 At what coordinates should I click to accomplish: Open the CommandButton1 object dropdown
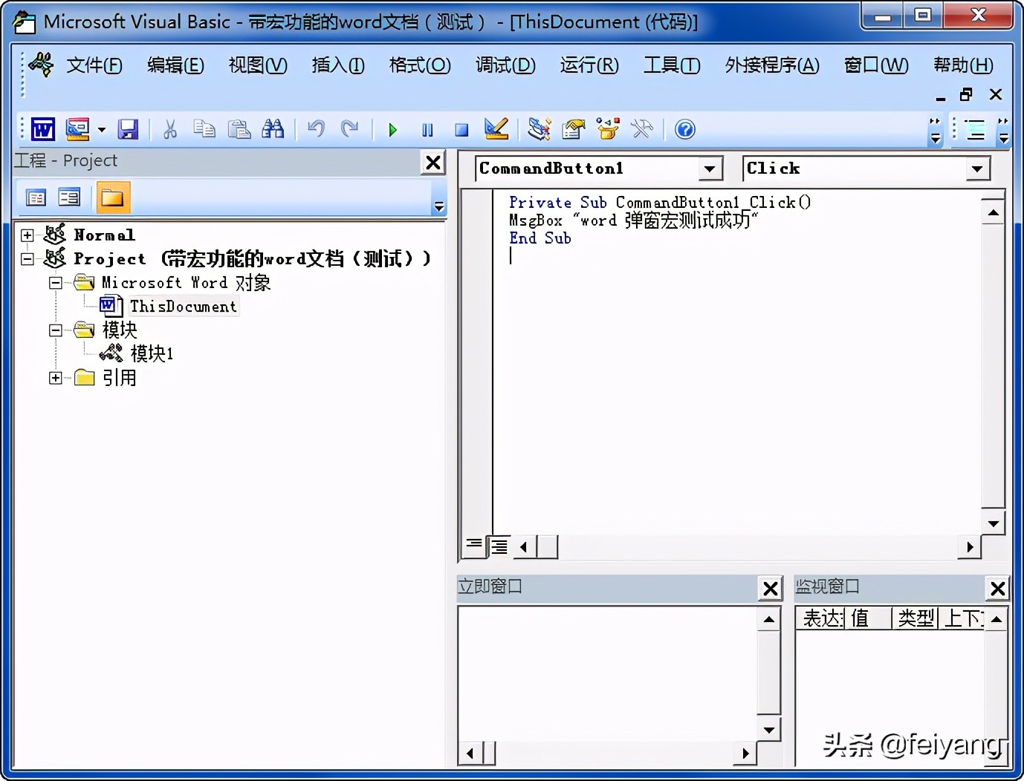tap(711, 169)
